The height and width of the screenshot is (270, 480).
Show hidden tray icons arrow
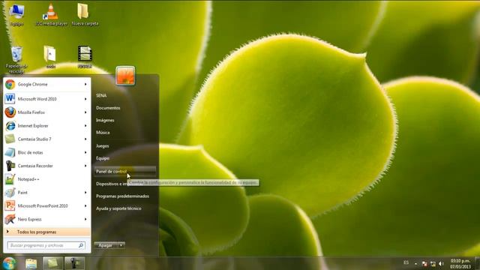(x=415, y=263)
